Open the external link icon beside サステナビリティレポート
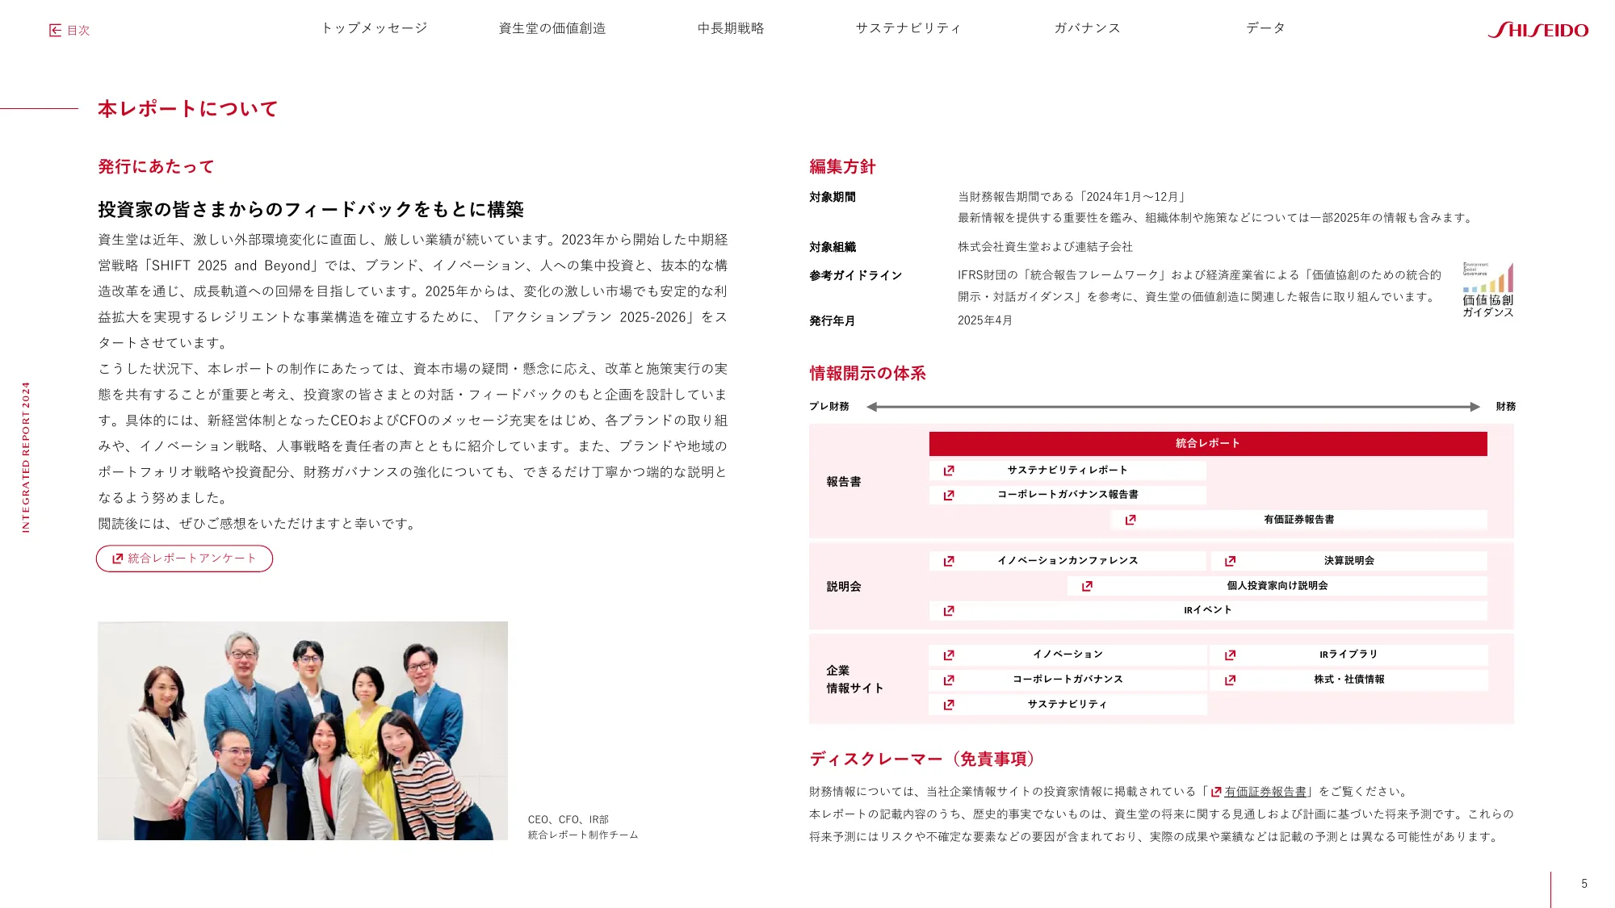This screenshot has width=1615, height=908. coord(949,471)
